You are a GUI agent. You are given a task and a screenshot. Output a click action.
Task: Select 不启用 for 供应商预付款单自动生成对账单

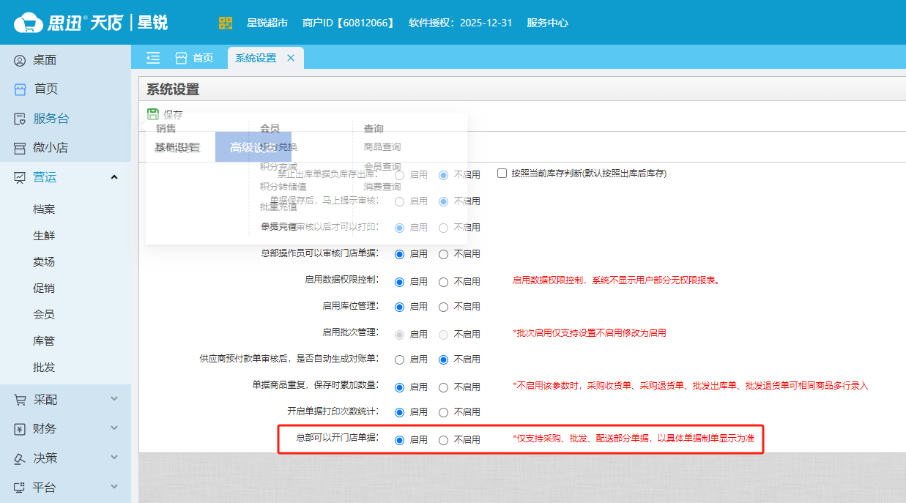[443, 359]
